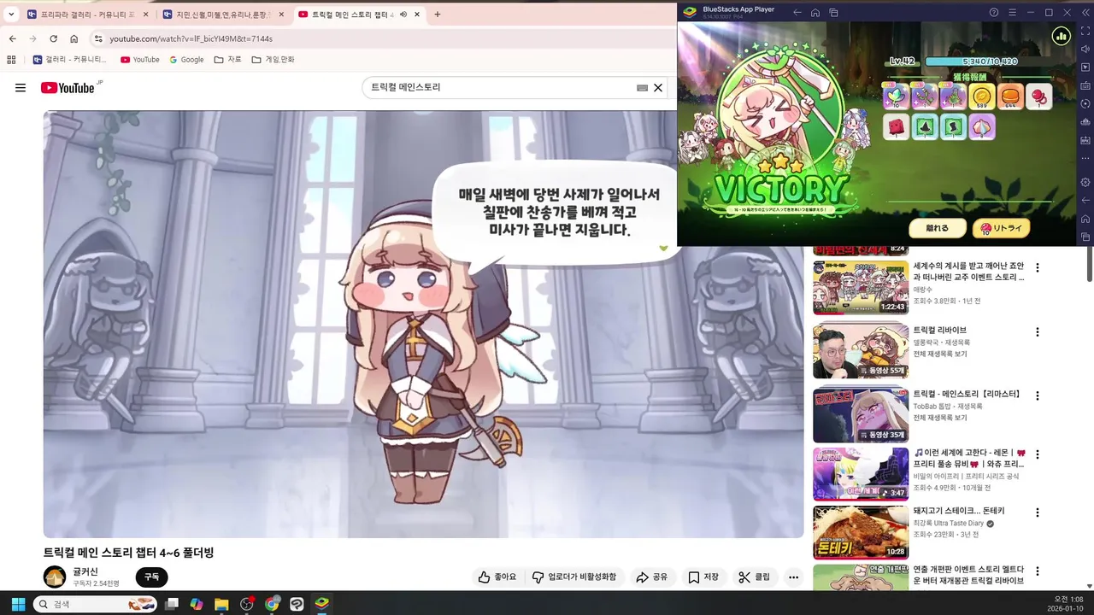Click the 離れる leave button in game
This screenshot has height=615, width=1094.
coord(937,229)
